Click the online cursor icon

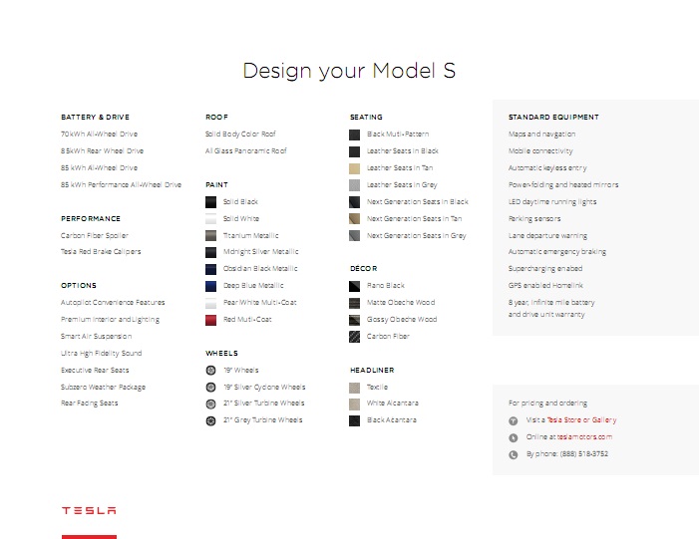514,437
